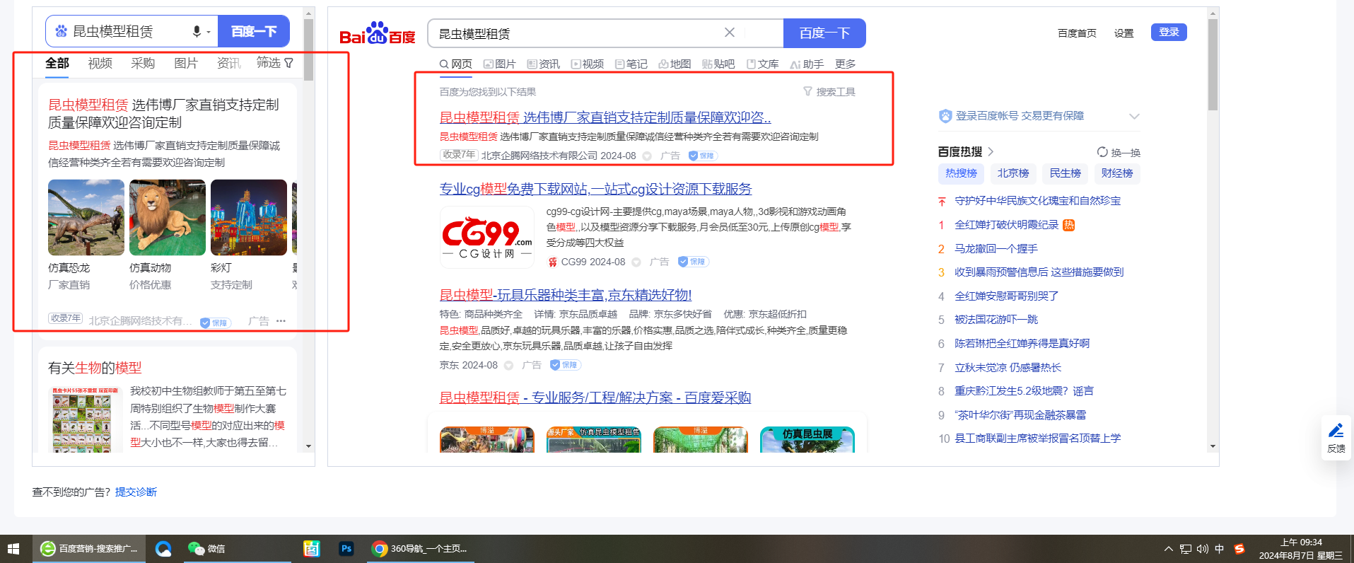Open the mobile preview filter option
Viewport: 1354px width, 563px height.
(274, 63)
